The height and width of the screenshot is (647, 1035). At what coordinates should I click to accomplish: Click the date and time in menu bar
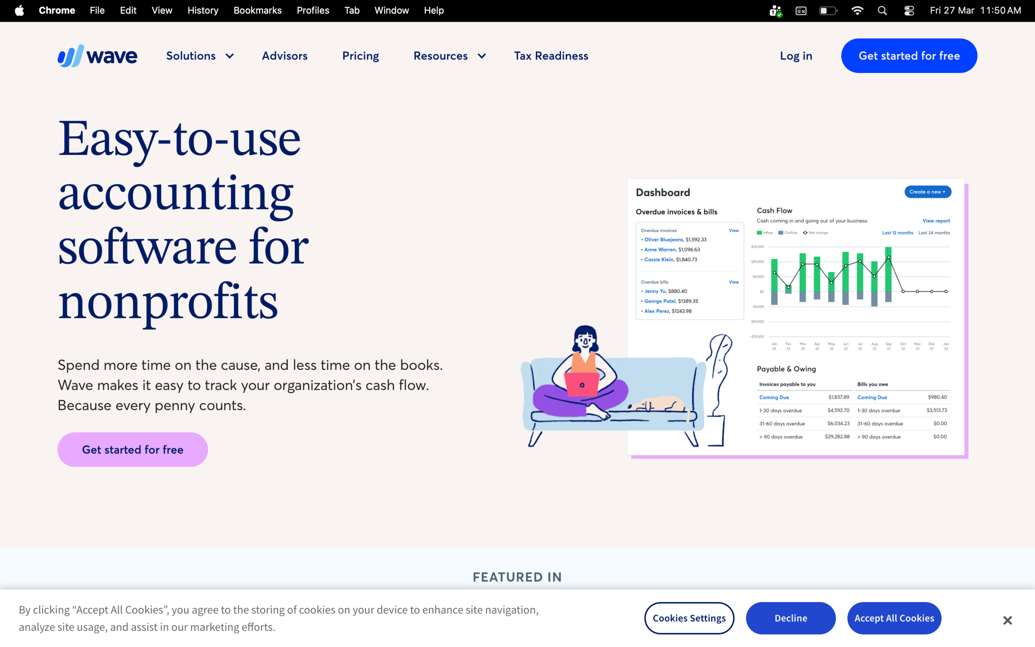(975, 10)
